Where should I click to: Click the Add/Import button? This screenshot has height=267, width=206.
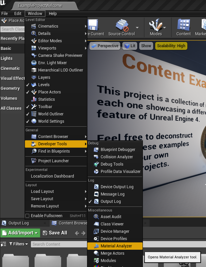(20, 233)
